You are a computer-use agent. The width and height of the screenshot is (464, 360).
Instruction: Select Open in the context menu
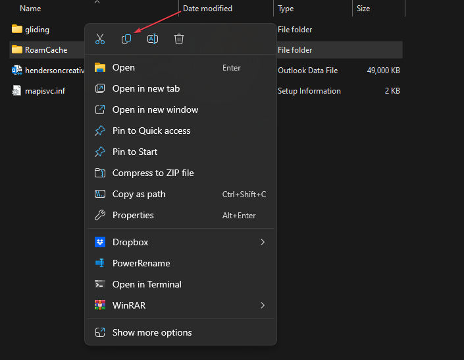124,67
